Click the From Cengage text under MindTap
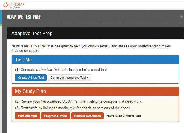184x133 pixels. pyautogui.click(x=15, y=7)
